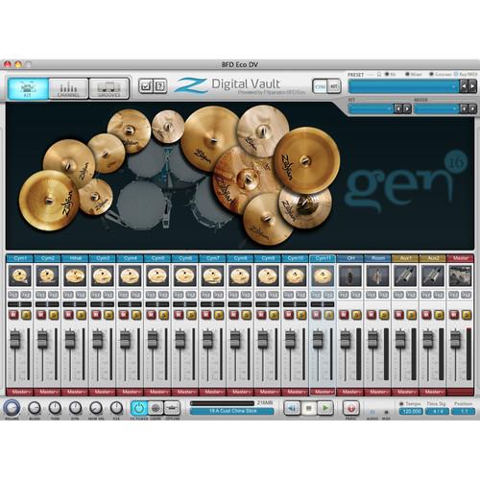Screen dimensions: 480x480
Task: Click the Cym1 cymbal thumbnail
Action: (20, 276)
